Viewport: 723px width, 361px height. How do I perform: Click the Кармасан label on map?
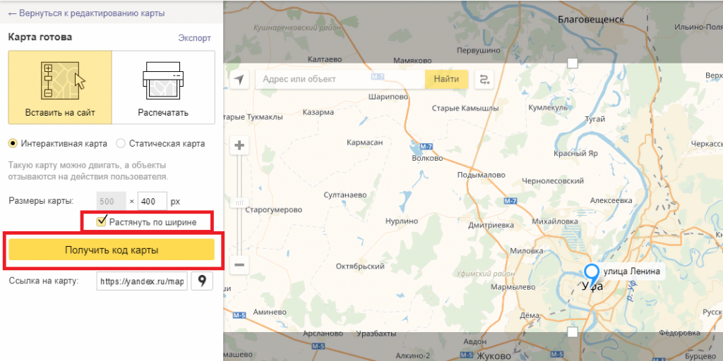click(365, 142)
